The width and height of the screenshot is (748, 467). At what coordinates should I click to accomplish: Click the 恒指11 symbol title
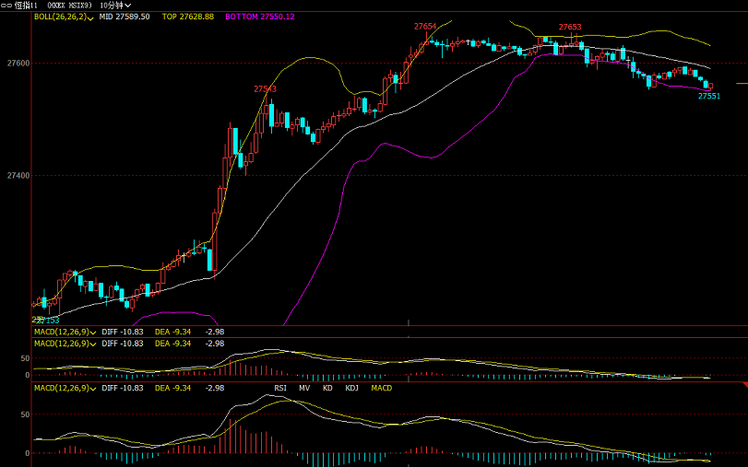click(x=25, y=6)
